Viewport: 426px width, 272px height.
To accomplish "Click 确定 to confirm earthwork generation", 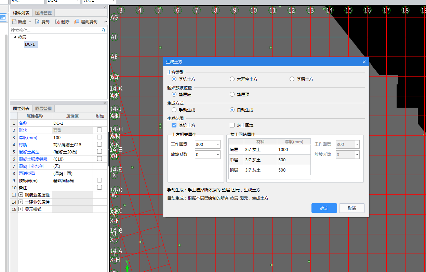I will [x=324, y=208].
